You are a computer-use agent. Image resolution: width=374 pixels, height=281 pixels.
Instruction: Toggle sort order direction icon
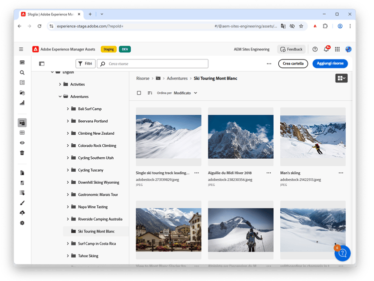point(150,93)
